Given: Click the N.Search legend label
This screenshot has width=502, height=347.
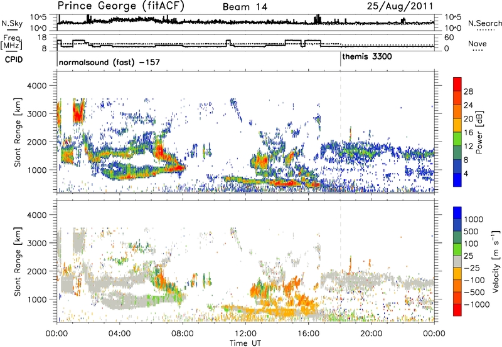Looking at the screenshot, I should pos(484,23).
